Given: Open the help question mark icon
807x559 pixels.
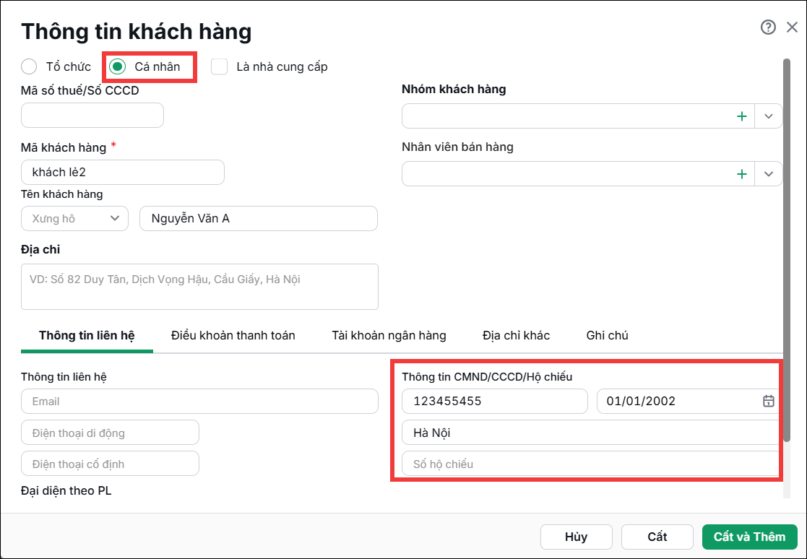Looking at the screenshot, I should (768, 27).
